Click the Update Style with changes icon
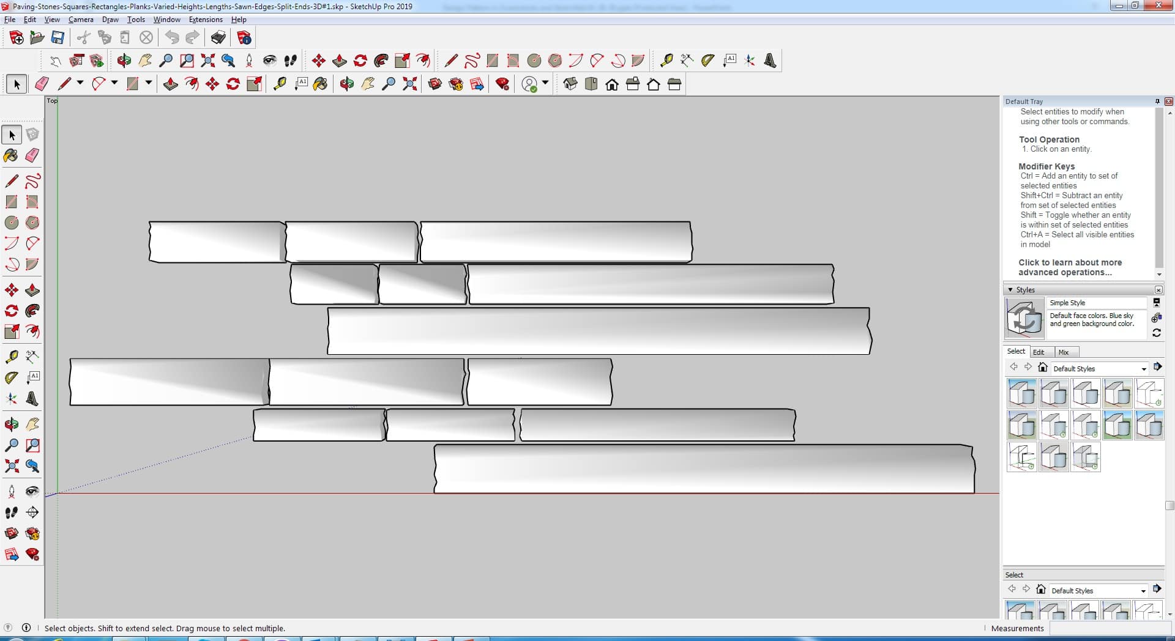Screen dimensions: 1175x641 (x=1156, y=333)
